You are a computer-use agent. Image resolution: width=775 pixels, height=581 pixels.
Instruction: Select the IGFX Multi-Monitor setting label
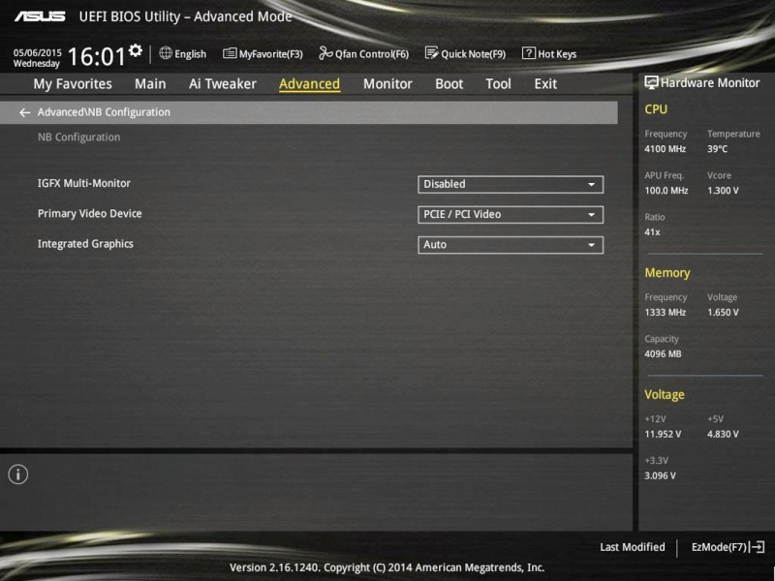pos(84,183)
